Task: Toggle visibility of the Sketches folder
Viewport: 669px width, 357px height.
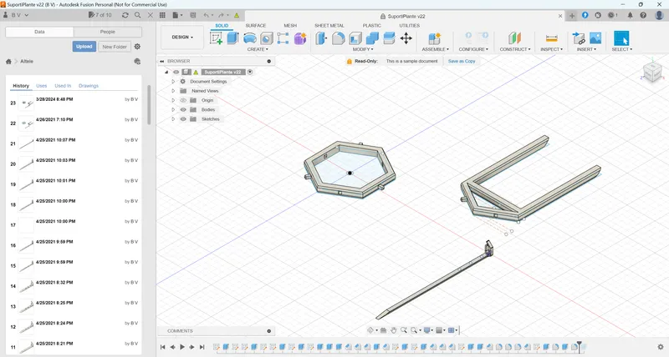Action: point(183,119)
